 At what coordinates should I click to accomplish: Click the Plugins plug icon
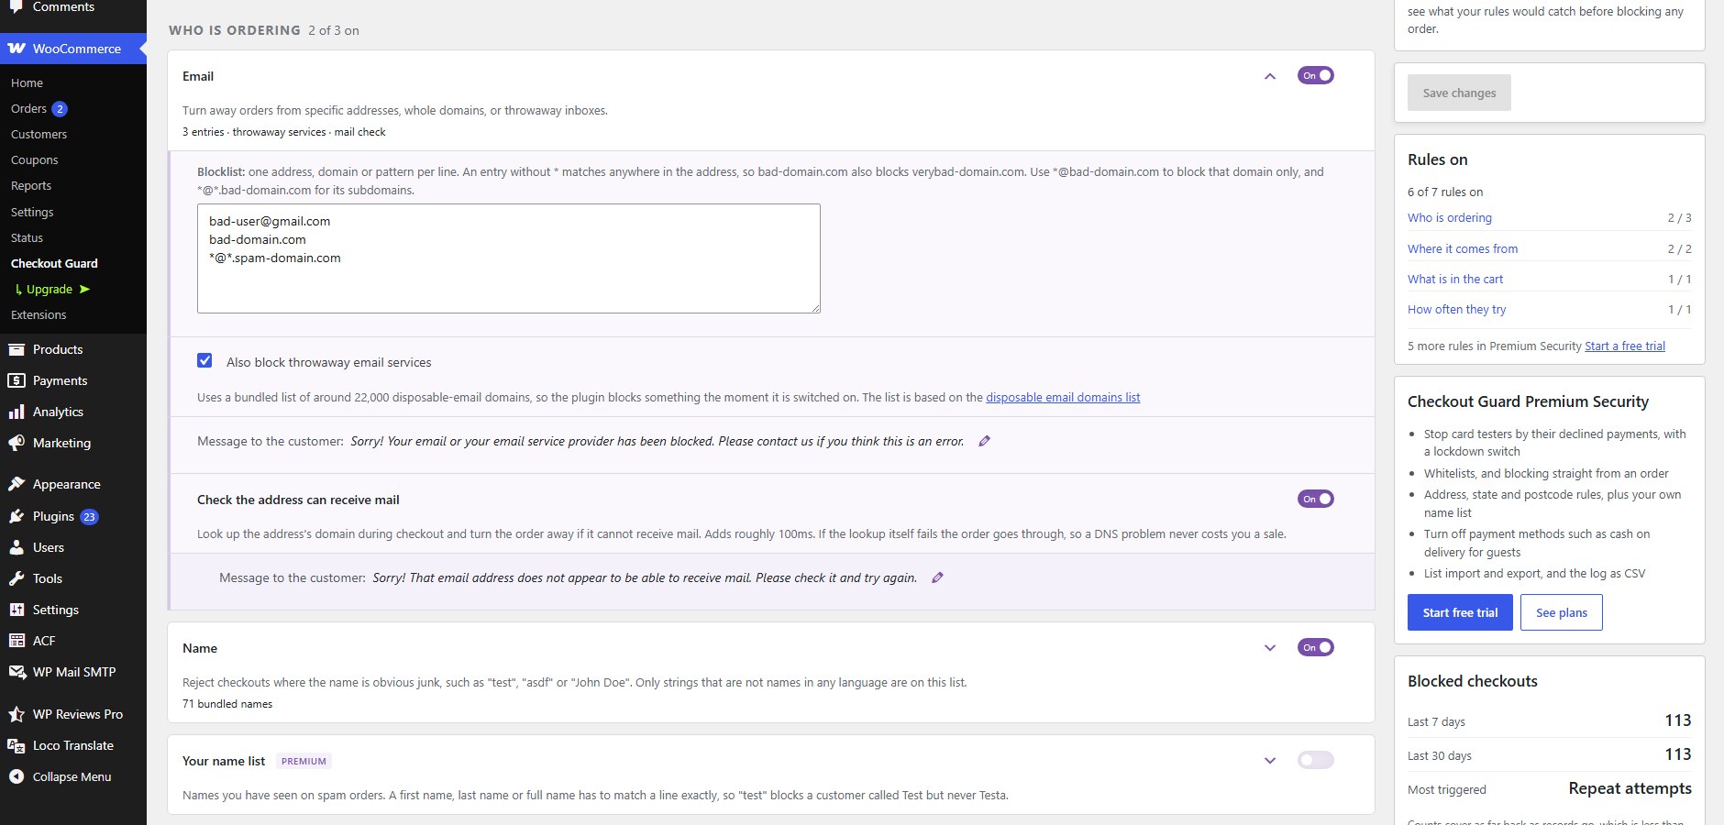coord(17,516)
